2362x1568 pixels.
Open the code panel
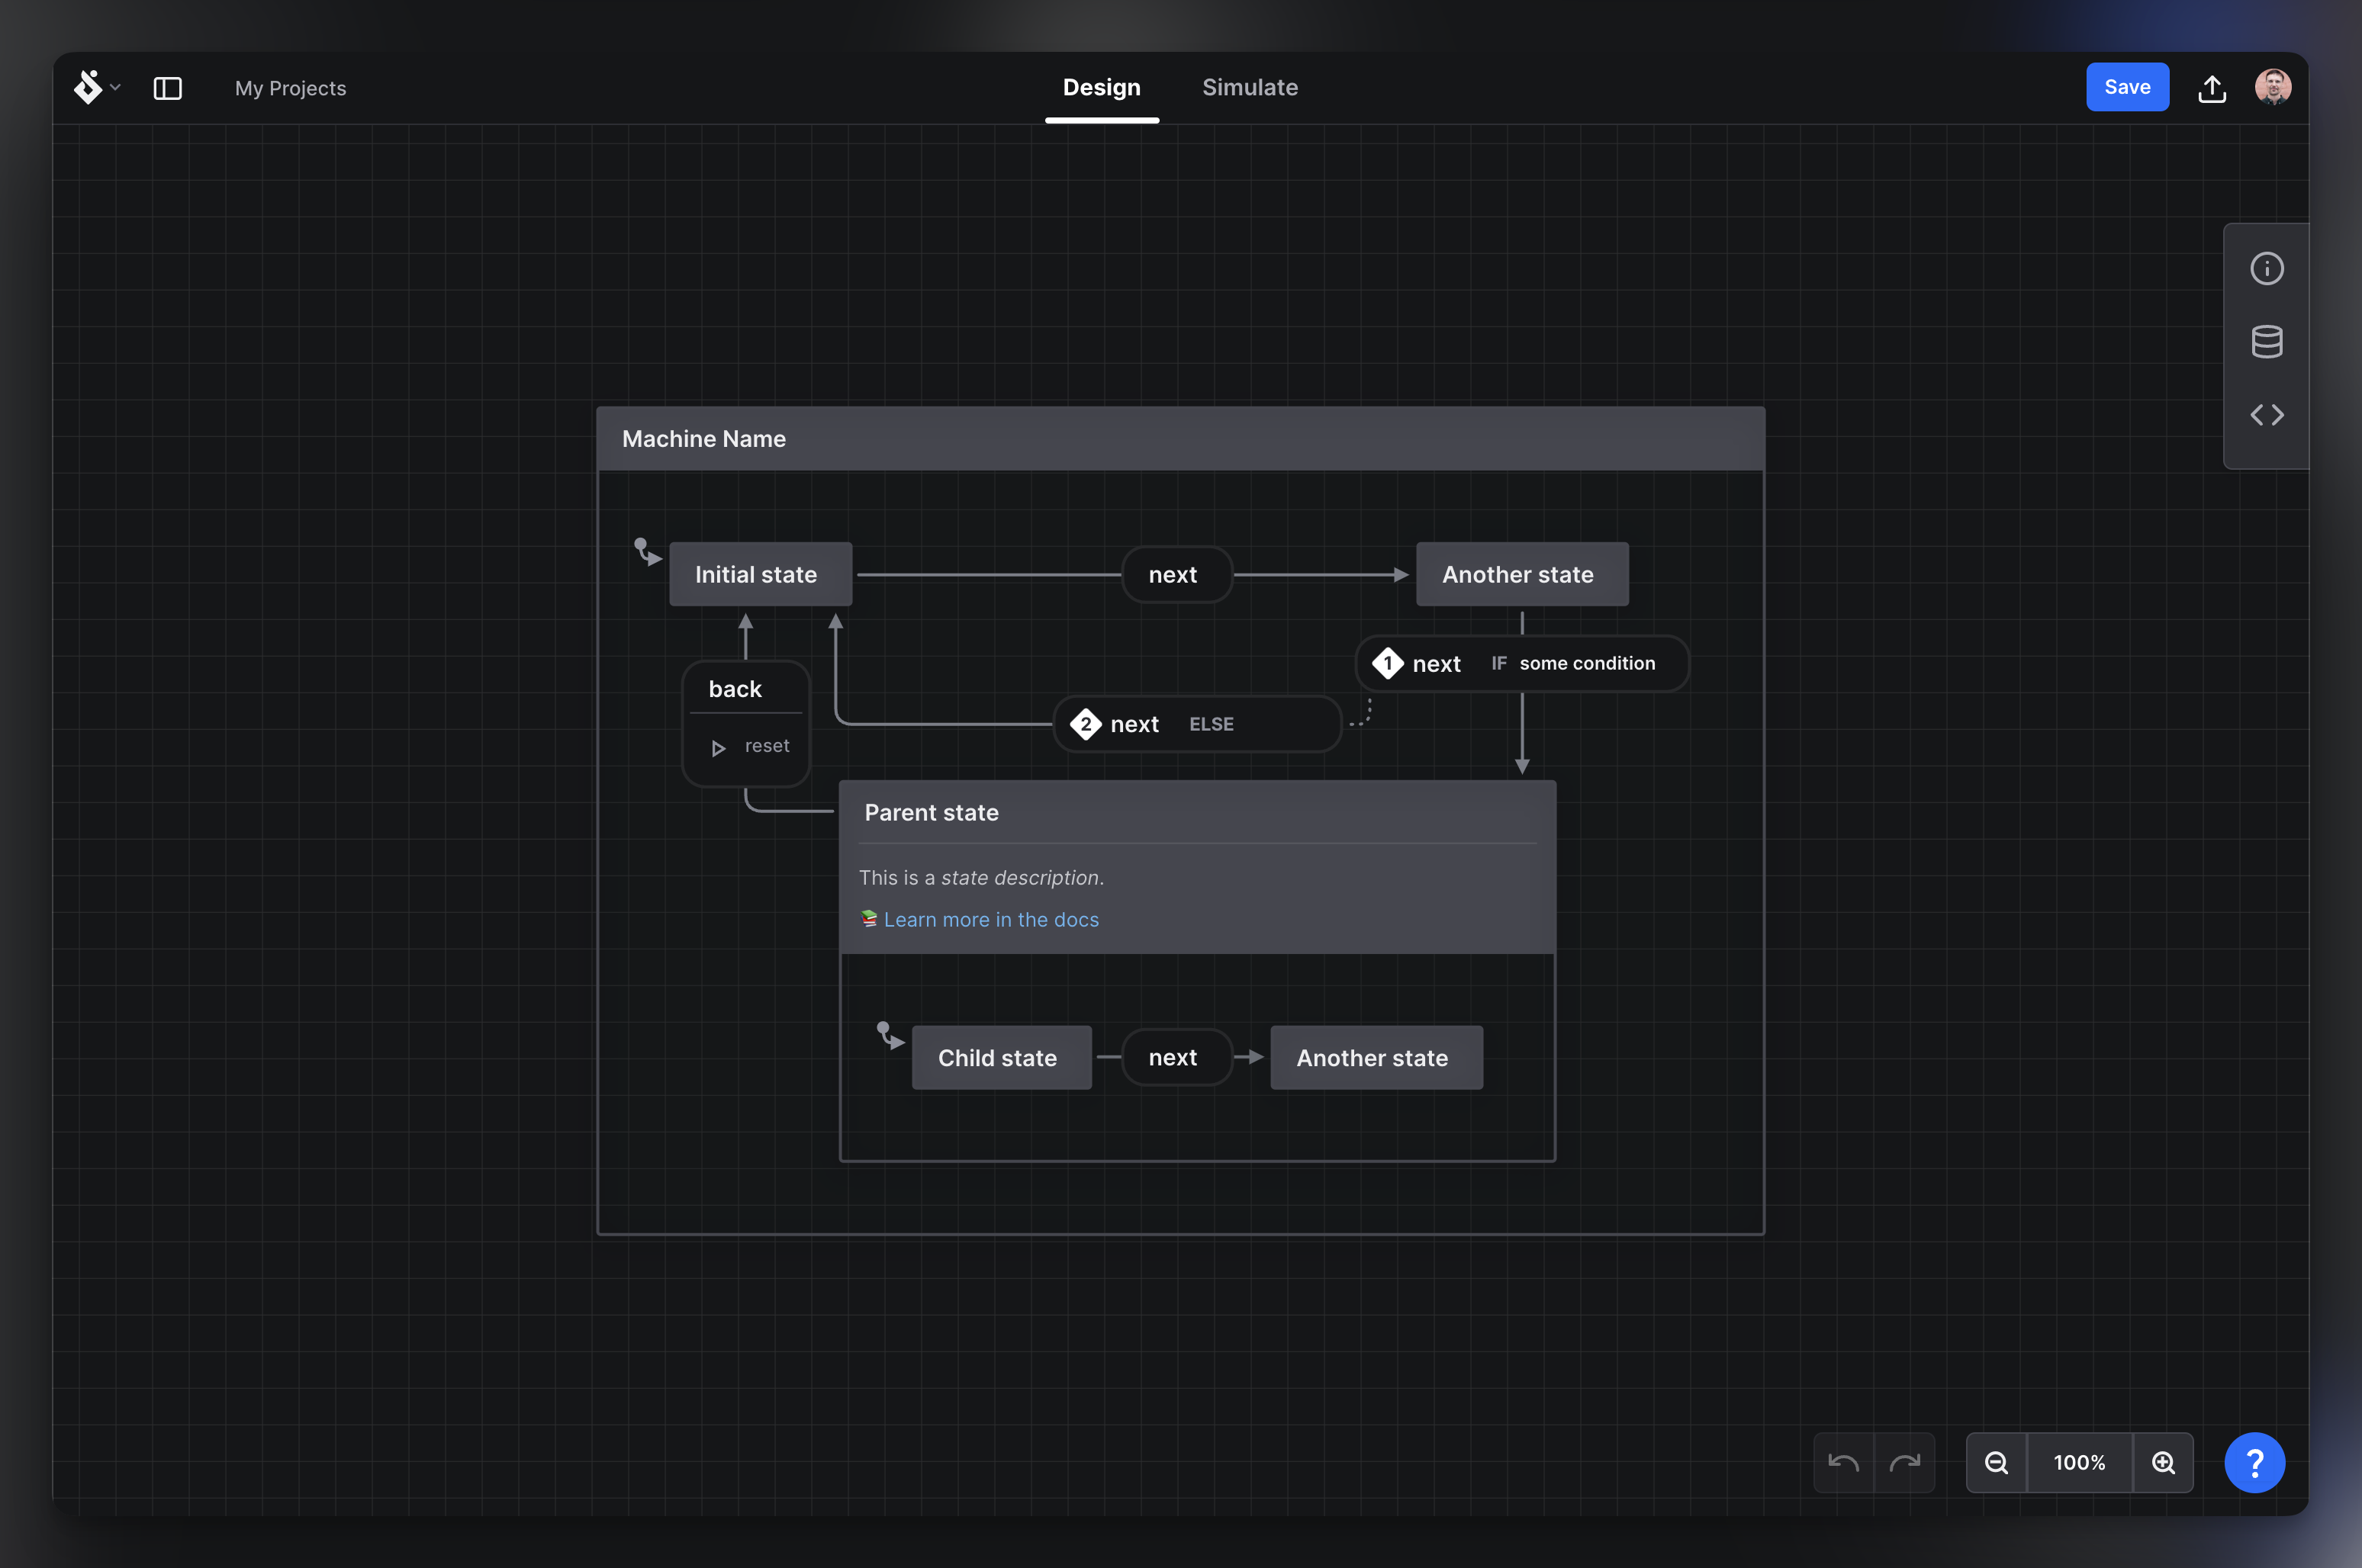click(2267, 414)
